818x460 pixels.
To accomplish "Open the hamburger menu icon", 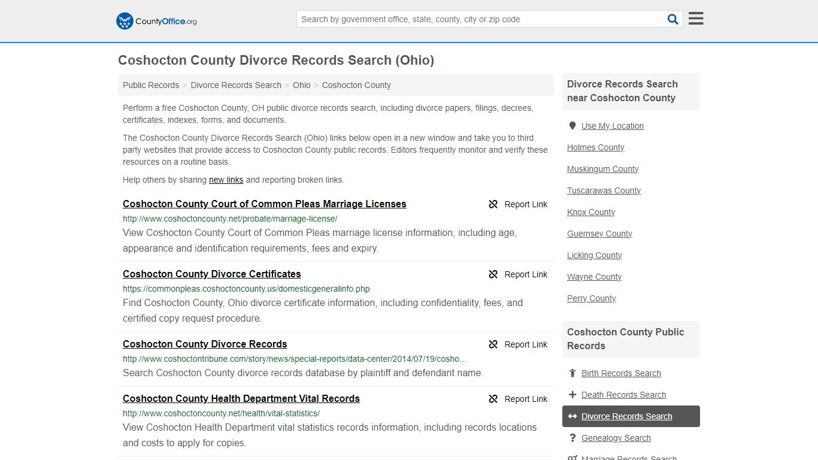I will (696, 19).
